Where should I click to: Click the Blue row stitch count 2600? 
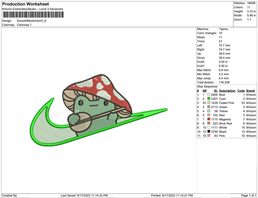coord(214,95)
